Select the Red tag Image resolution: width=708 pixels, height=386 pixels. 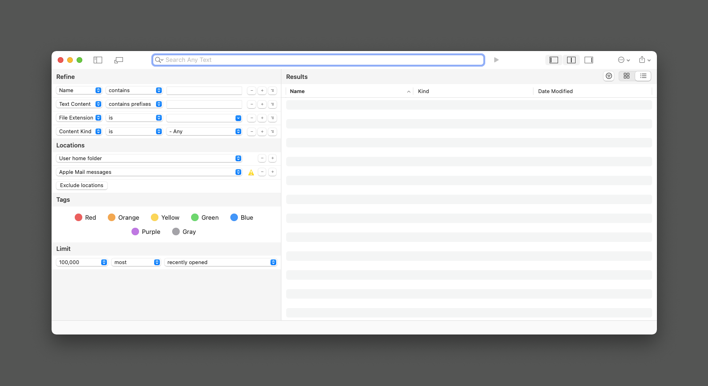[85, 217]
